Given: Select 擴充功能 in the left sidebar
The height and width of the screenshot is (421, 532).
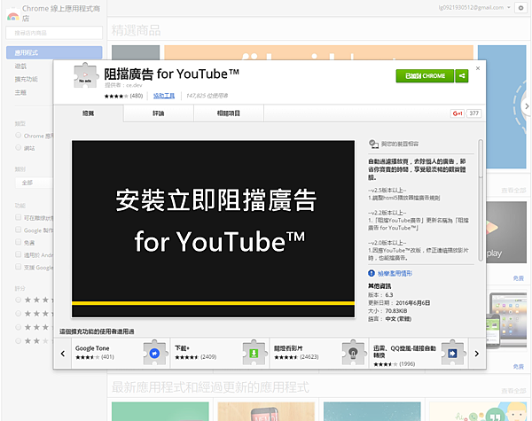Looking at the screenshot, I should tap(27, 79).
